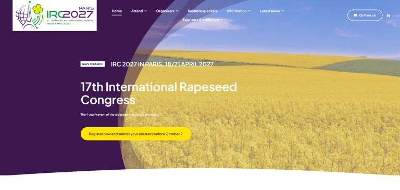Click the IRC 2027 Paris logo
This screenshot has height=190, width=400.
pos(55,15)
